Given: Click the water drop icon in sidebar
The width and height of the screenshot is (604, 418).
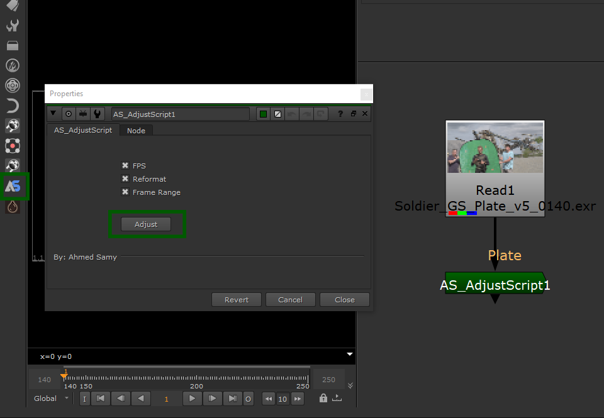Looking at the screenshot, I should 13,206.
